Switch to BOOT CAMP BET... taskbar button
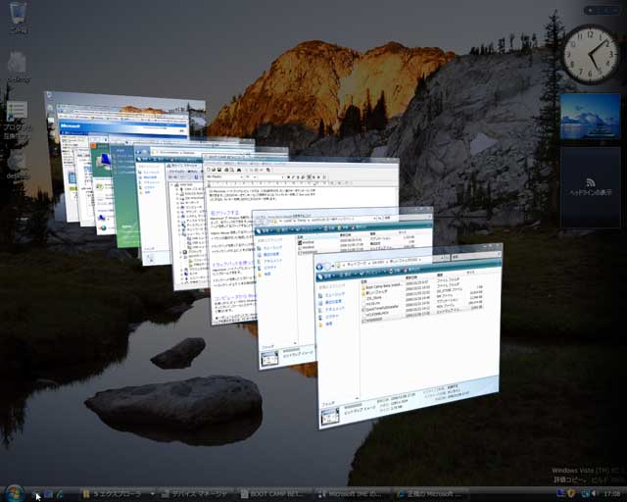The height and width of the screenshot is (502, 627). [x=273, y=494]
